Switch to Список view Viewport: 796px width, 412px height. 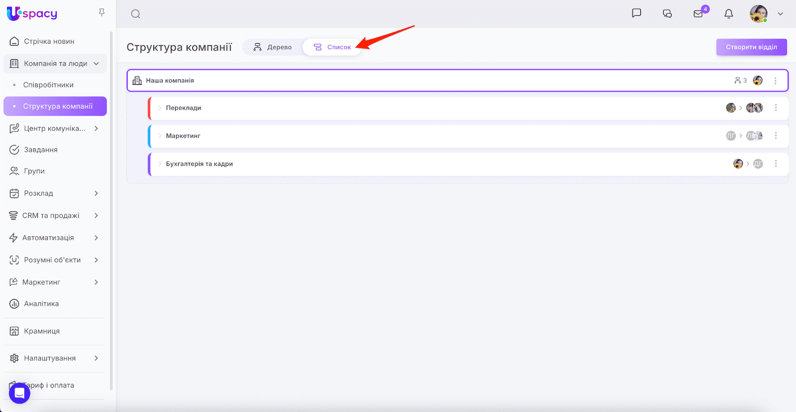point(332,47)
